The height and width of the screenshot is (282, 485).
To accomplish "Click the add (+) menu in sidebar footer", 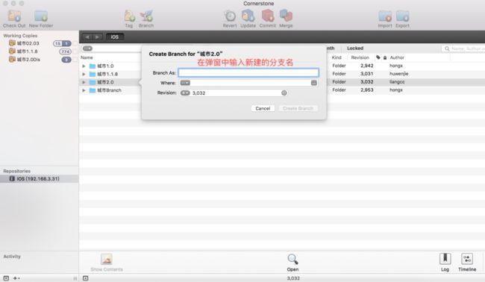I will pyautogui.click(x=16, y=278).
